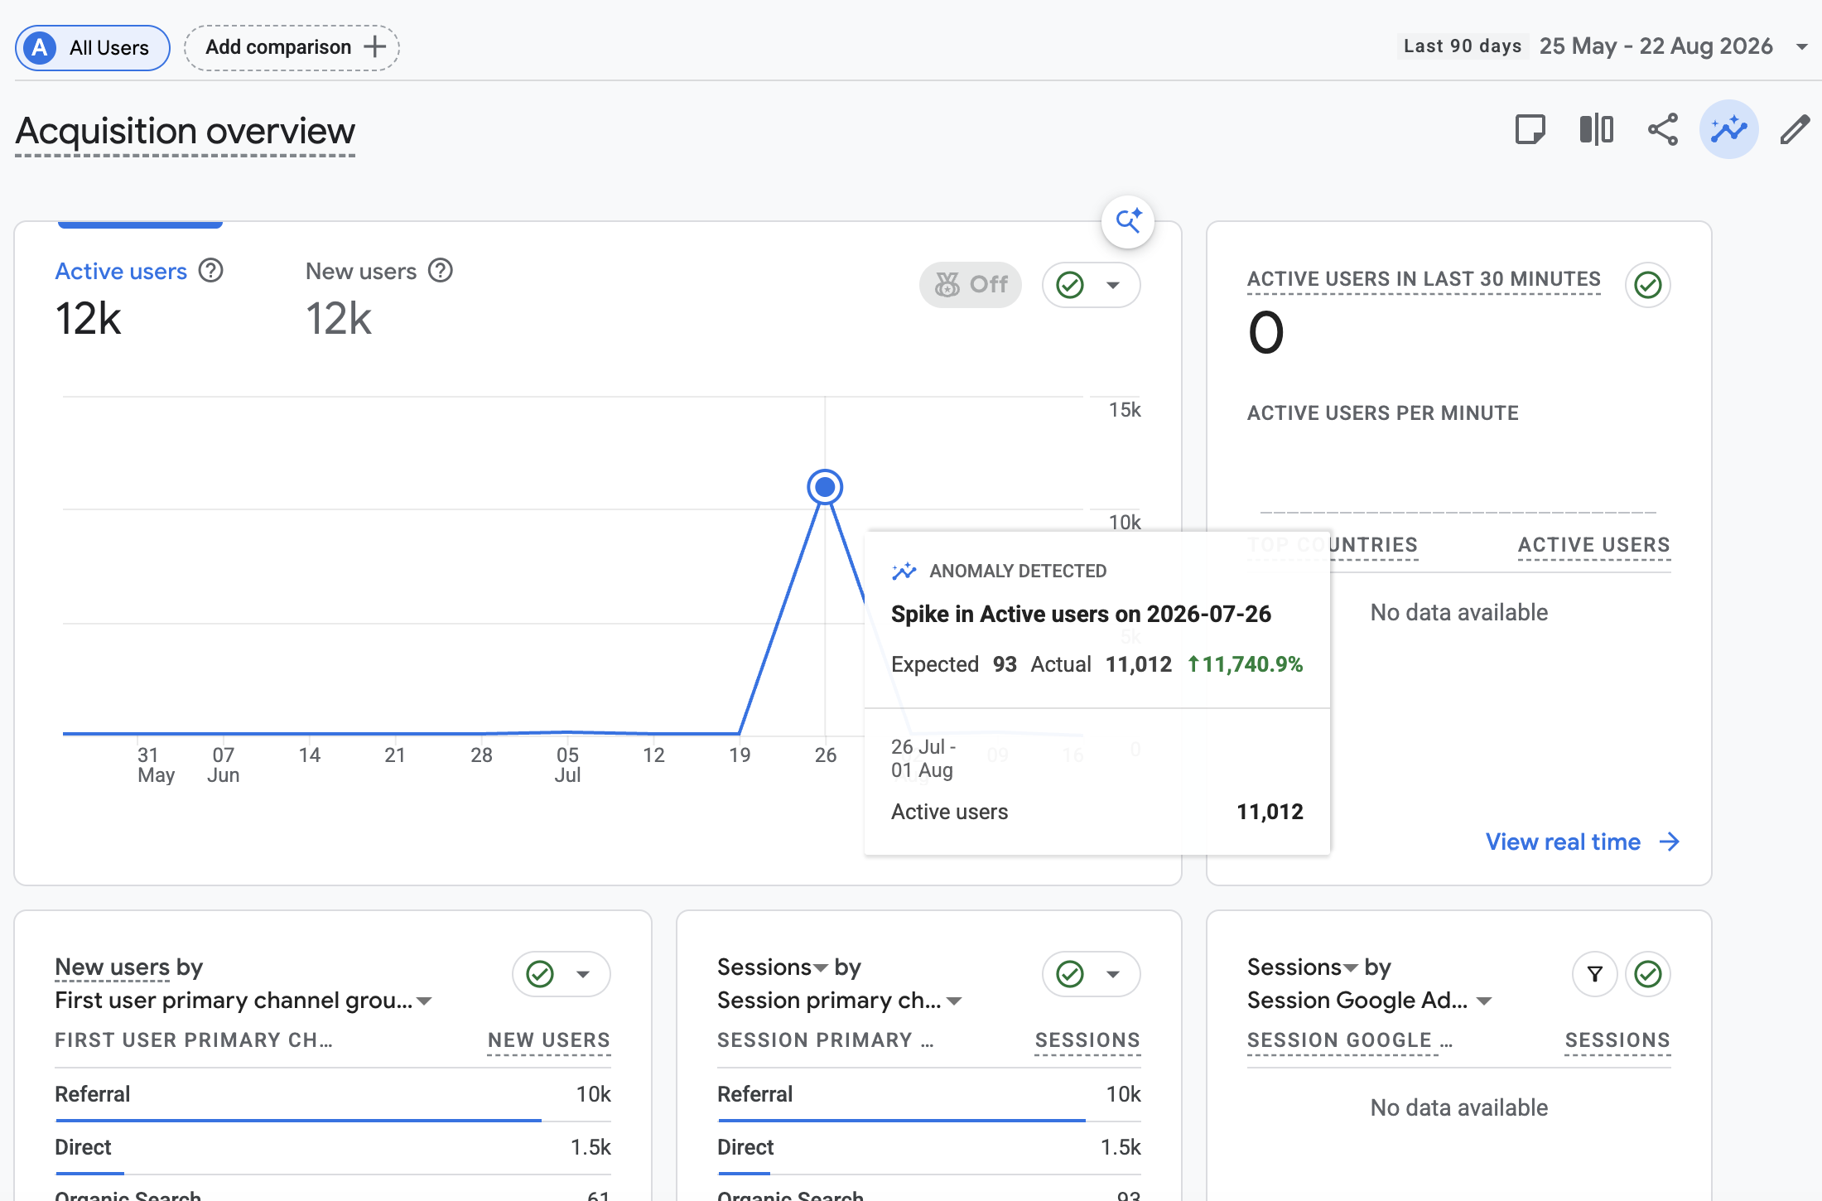Open the annotations note icon
The image size is (1822, 1201).
[x=1530, y=129]
